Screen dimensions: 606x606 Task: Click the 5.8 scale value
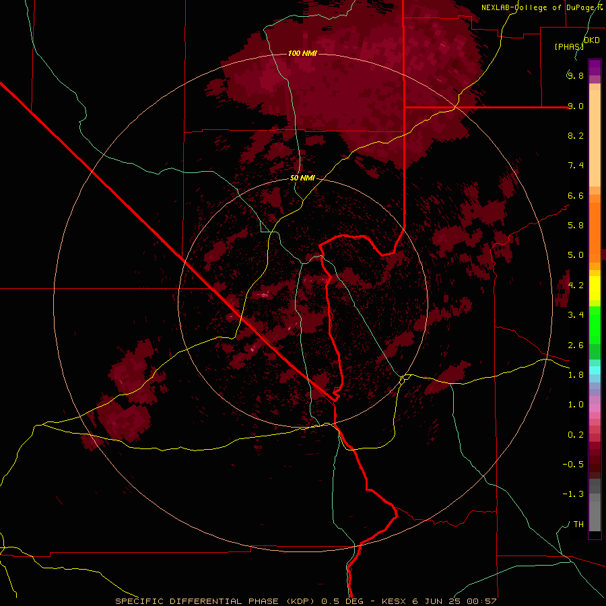click(x=576, y=226)
